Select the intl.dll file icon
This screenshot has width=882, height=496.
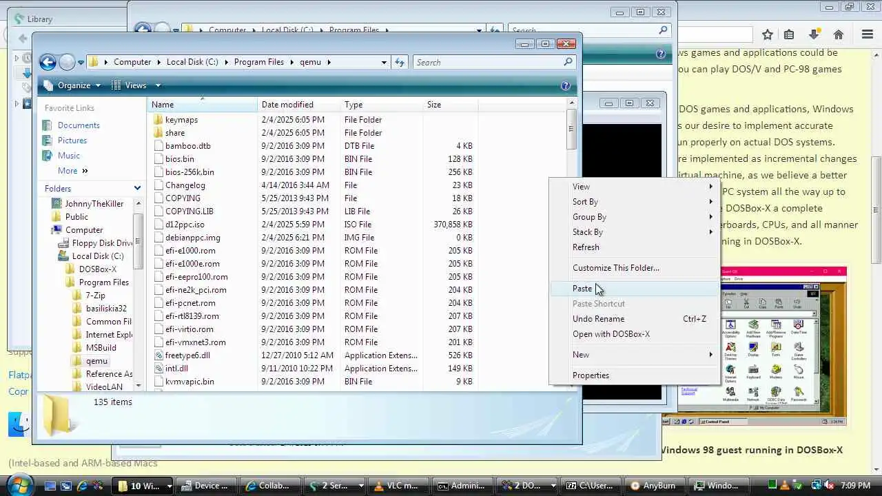158,369
